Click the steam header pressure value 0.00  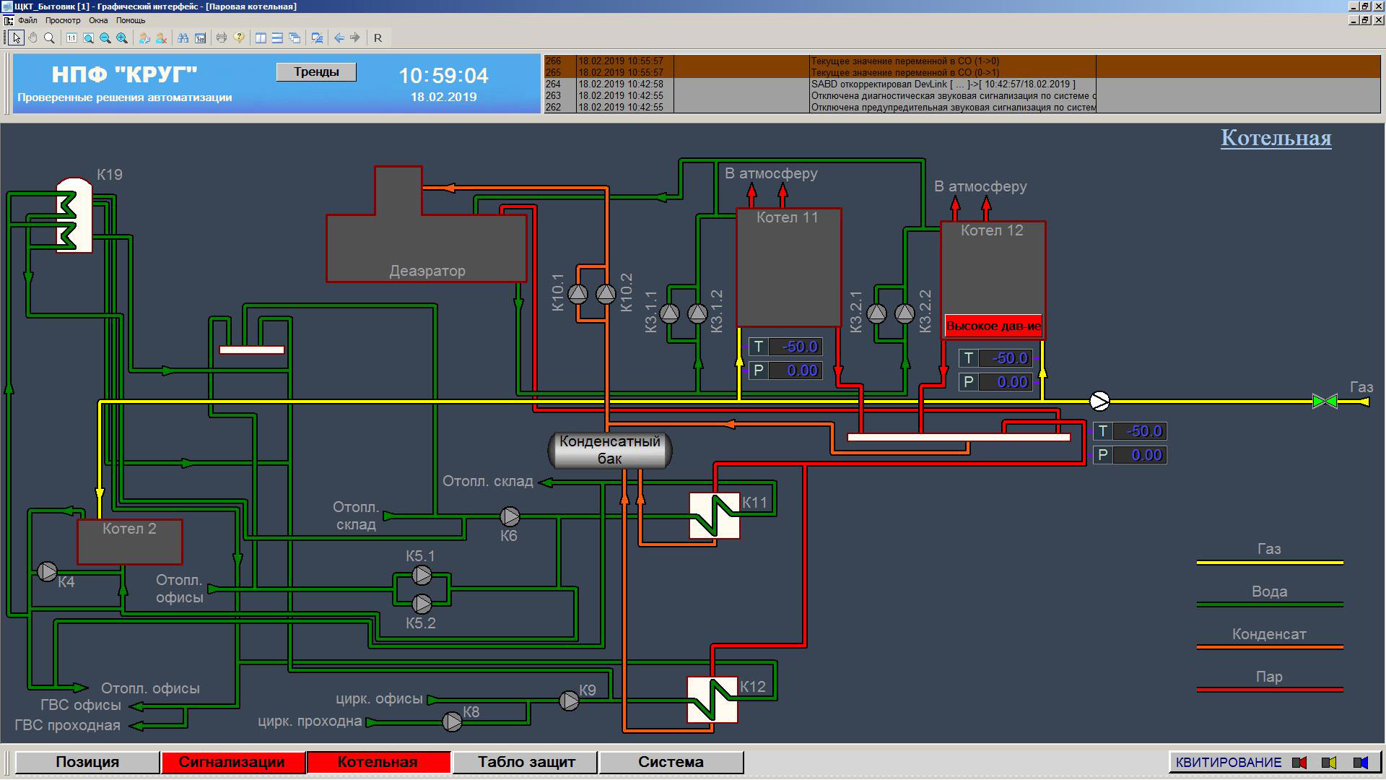[x=1140, y=455]
